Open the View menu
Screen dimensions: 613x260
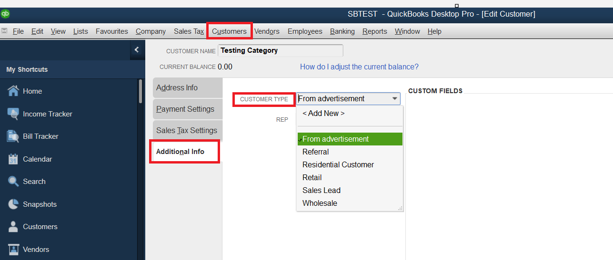pos(58,31)
